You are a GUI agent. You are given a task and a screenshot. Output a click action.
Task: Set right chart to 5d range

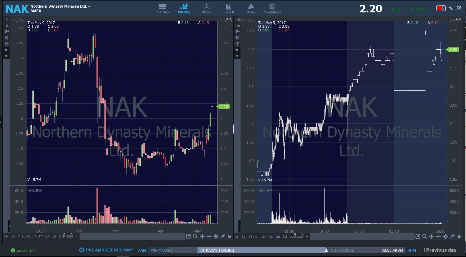pyautogui.click(x=278, y=236)
